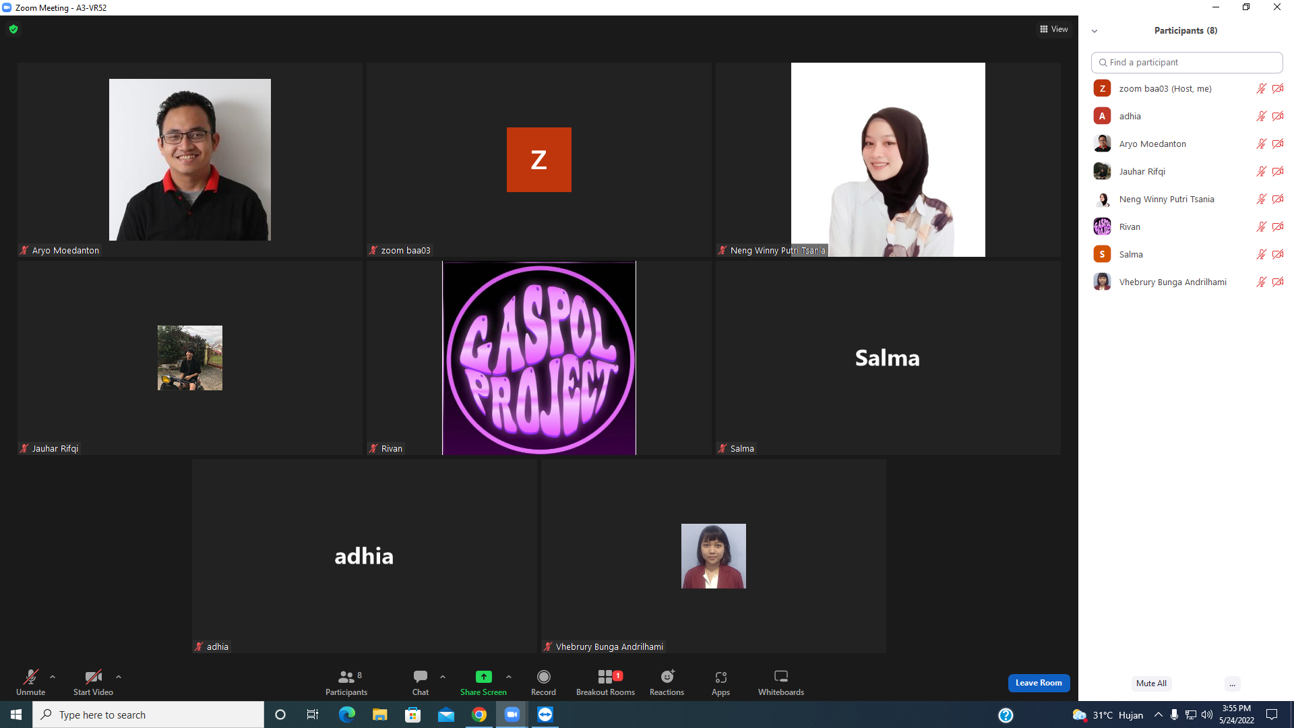Screen dimensions: 1294x728
Task: Collapse the Participants panel chevron
Action: 1095,31
